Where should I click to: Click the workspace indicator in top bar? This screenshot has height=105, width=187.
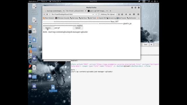pos(144,1)
